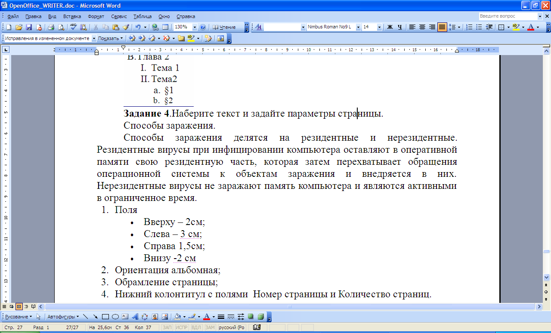Toggle ИСПР track changes in status bar
The width and height of the screenshot is (551, 333).
(182, 328)
